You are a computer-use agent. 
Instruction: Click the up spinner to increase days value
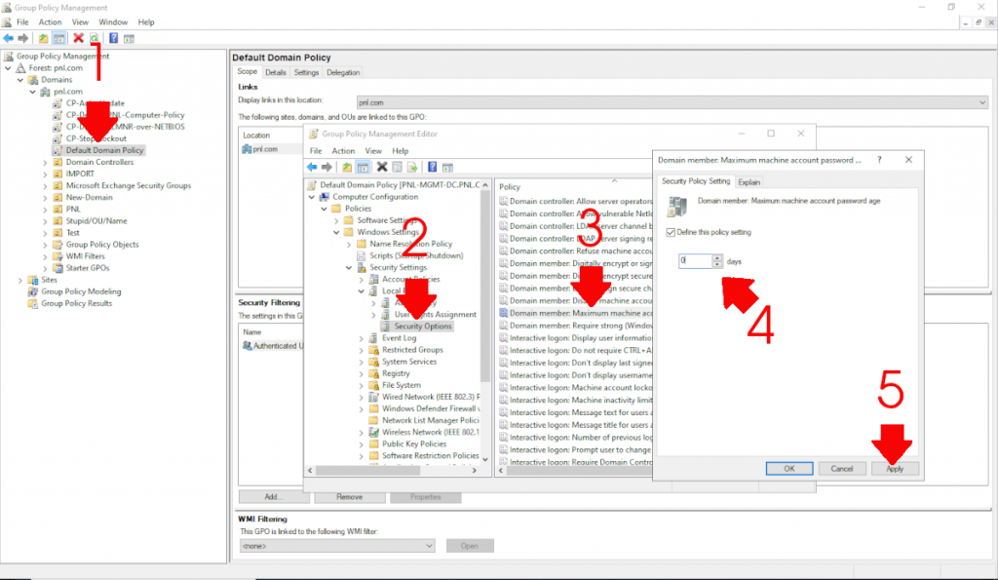pos(715,258)
